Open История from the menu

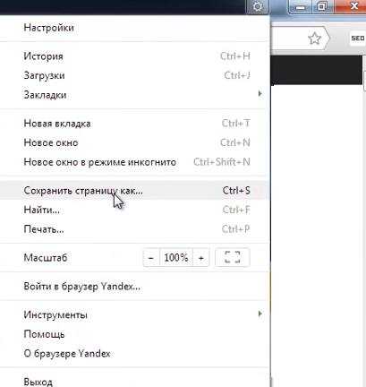point(134,56)
